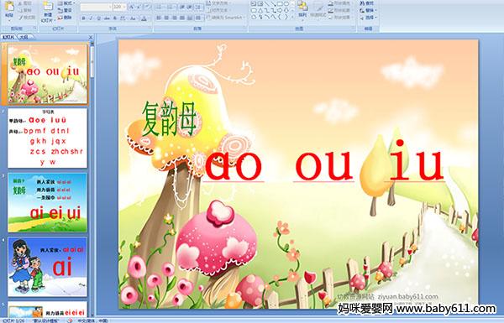Activate the Format Painter (格式刷)
Image resolution: width=504 pixels, height=323 pixels.
click(x=27, y=18)
